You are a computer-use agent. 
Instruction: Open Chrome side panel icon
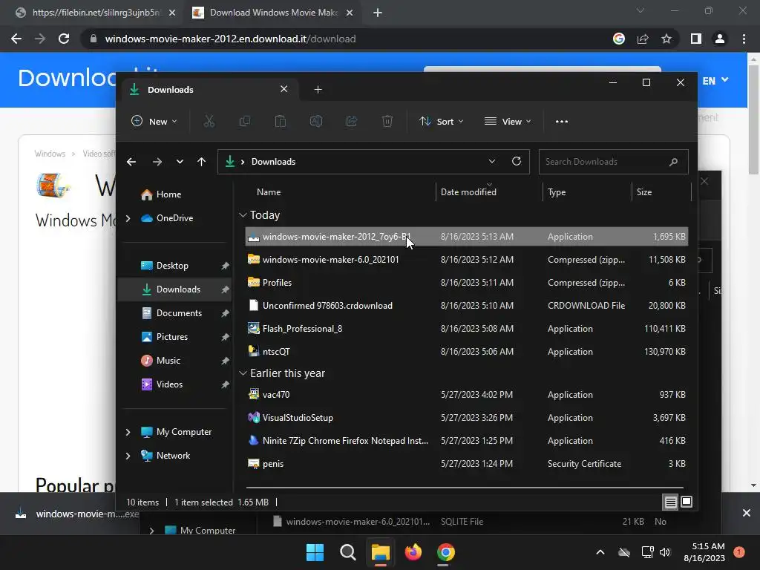click(x=696, y=39)
